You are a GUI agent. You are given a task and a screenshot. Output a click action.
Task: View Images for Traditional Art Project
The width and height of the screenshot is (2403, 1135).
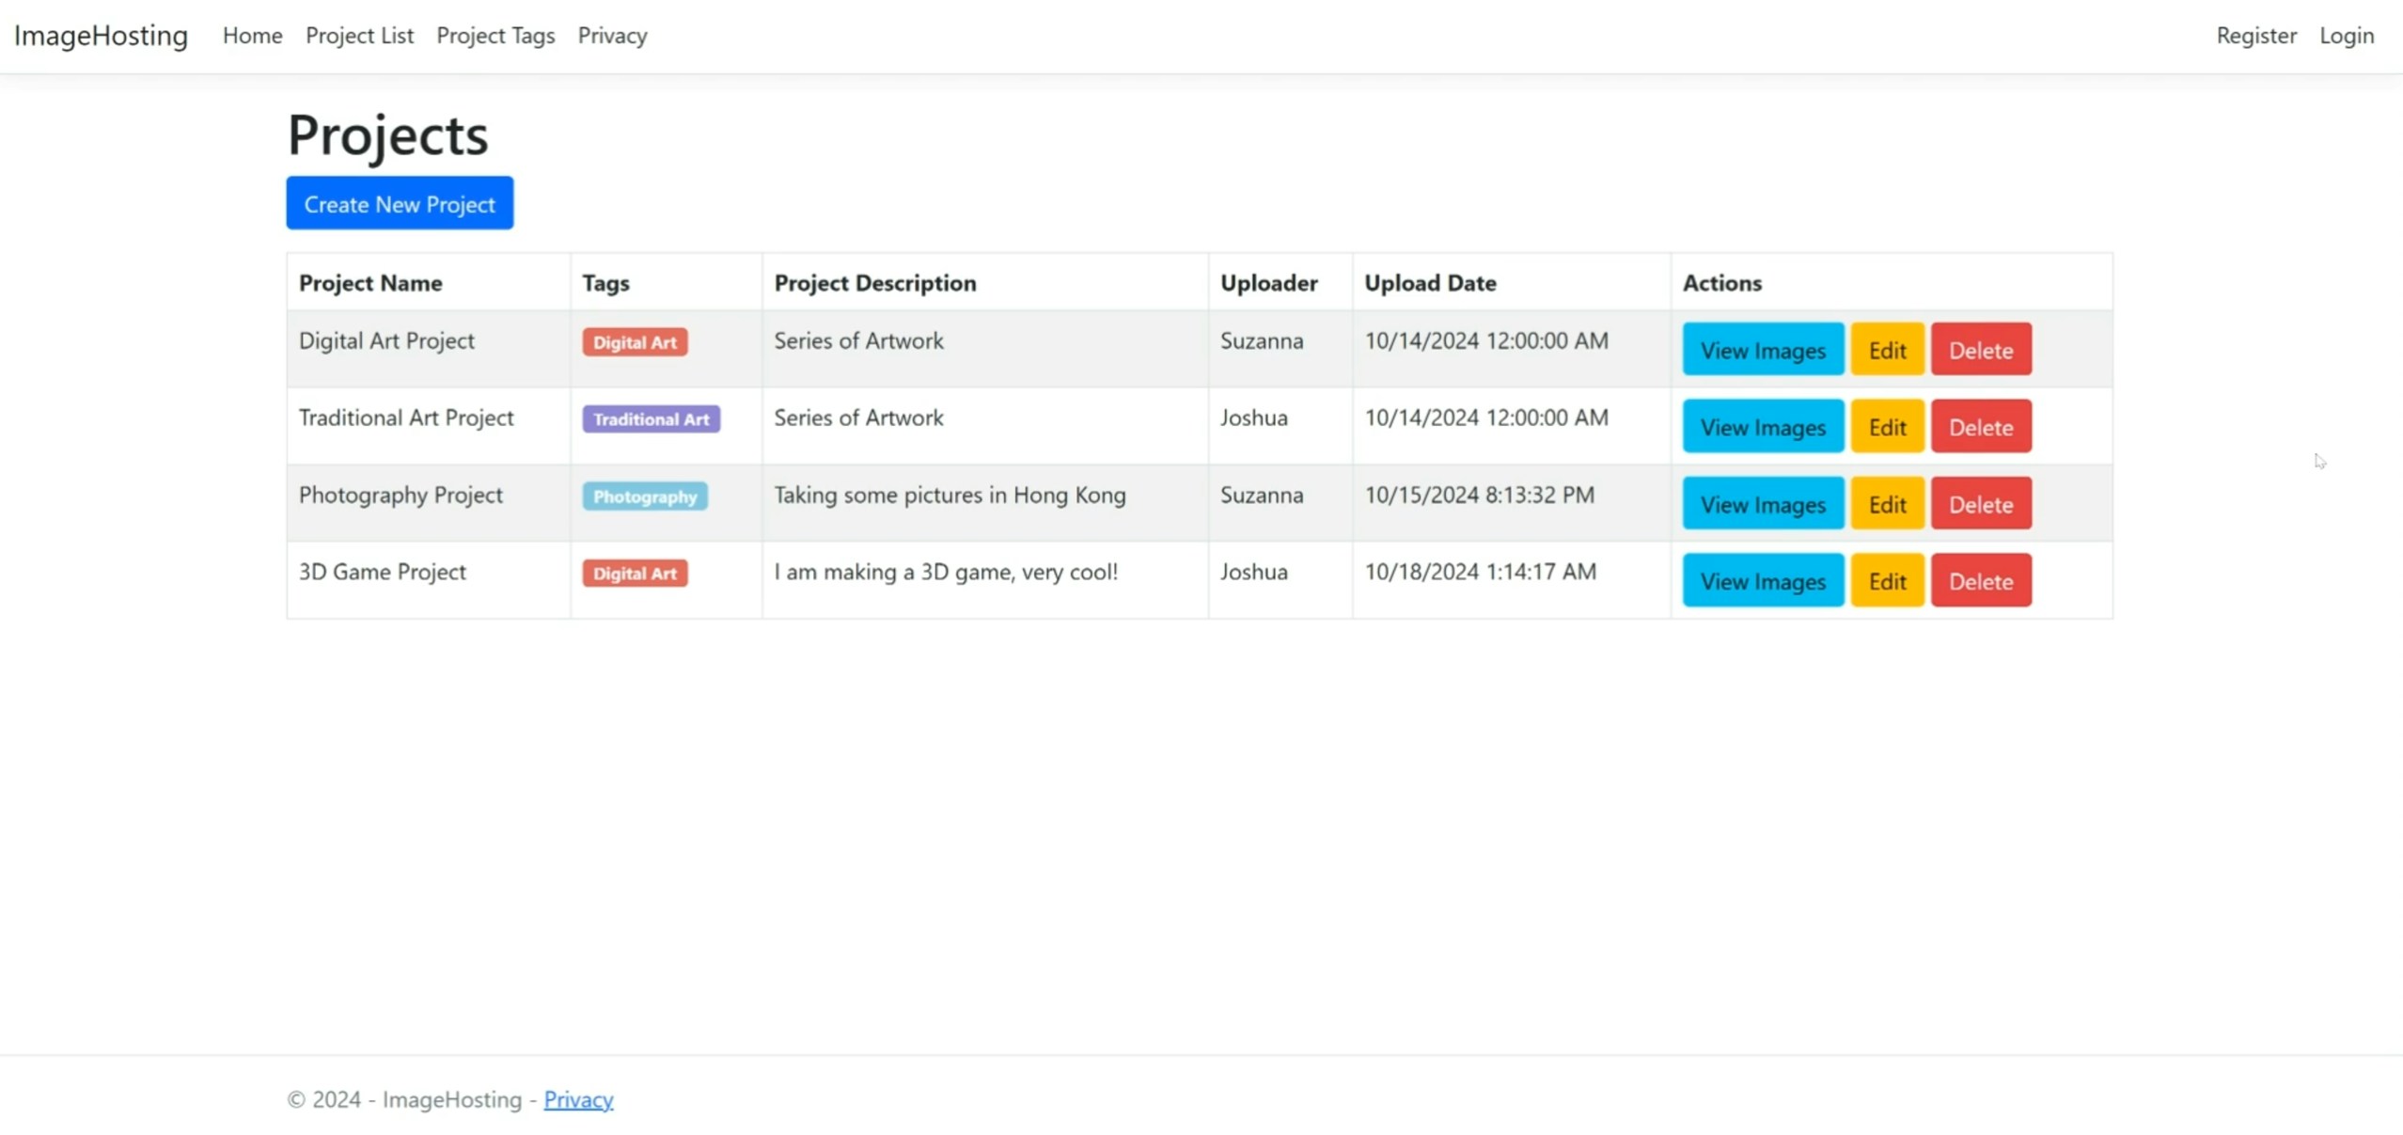tap(1762, 427)
